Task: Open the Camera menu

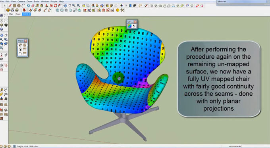Action: (x=21, y=1)
